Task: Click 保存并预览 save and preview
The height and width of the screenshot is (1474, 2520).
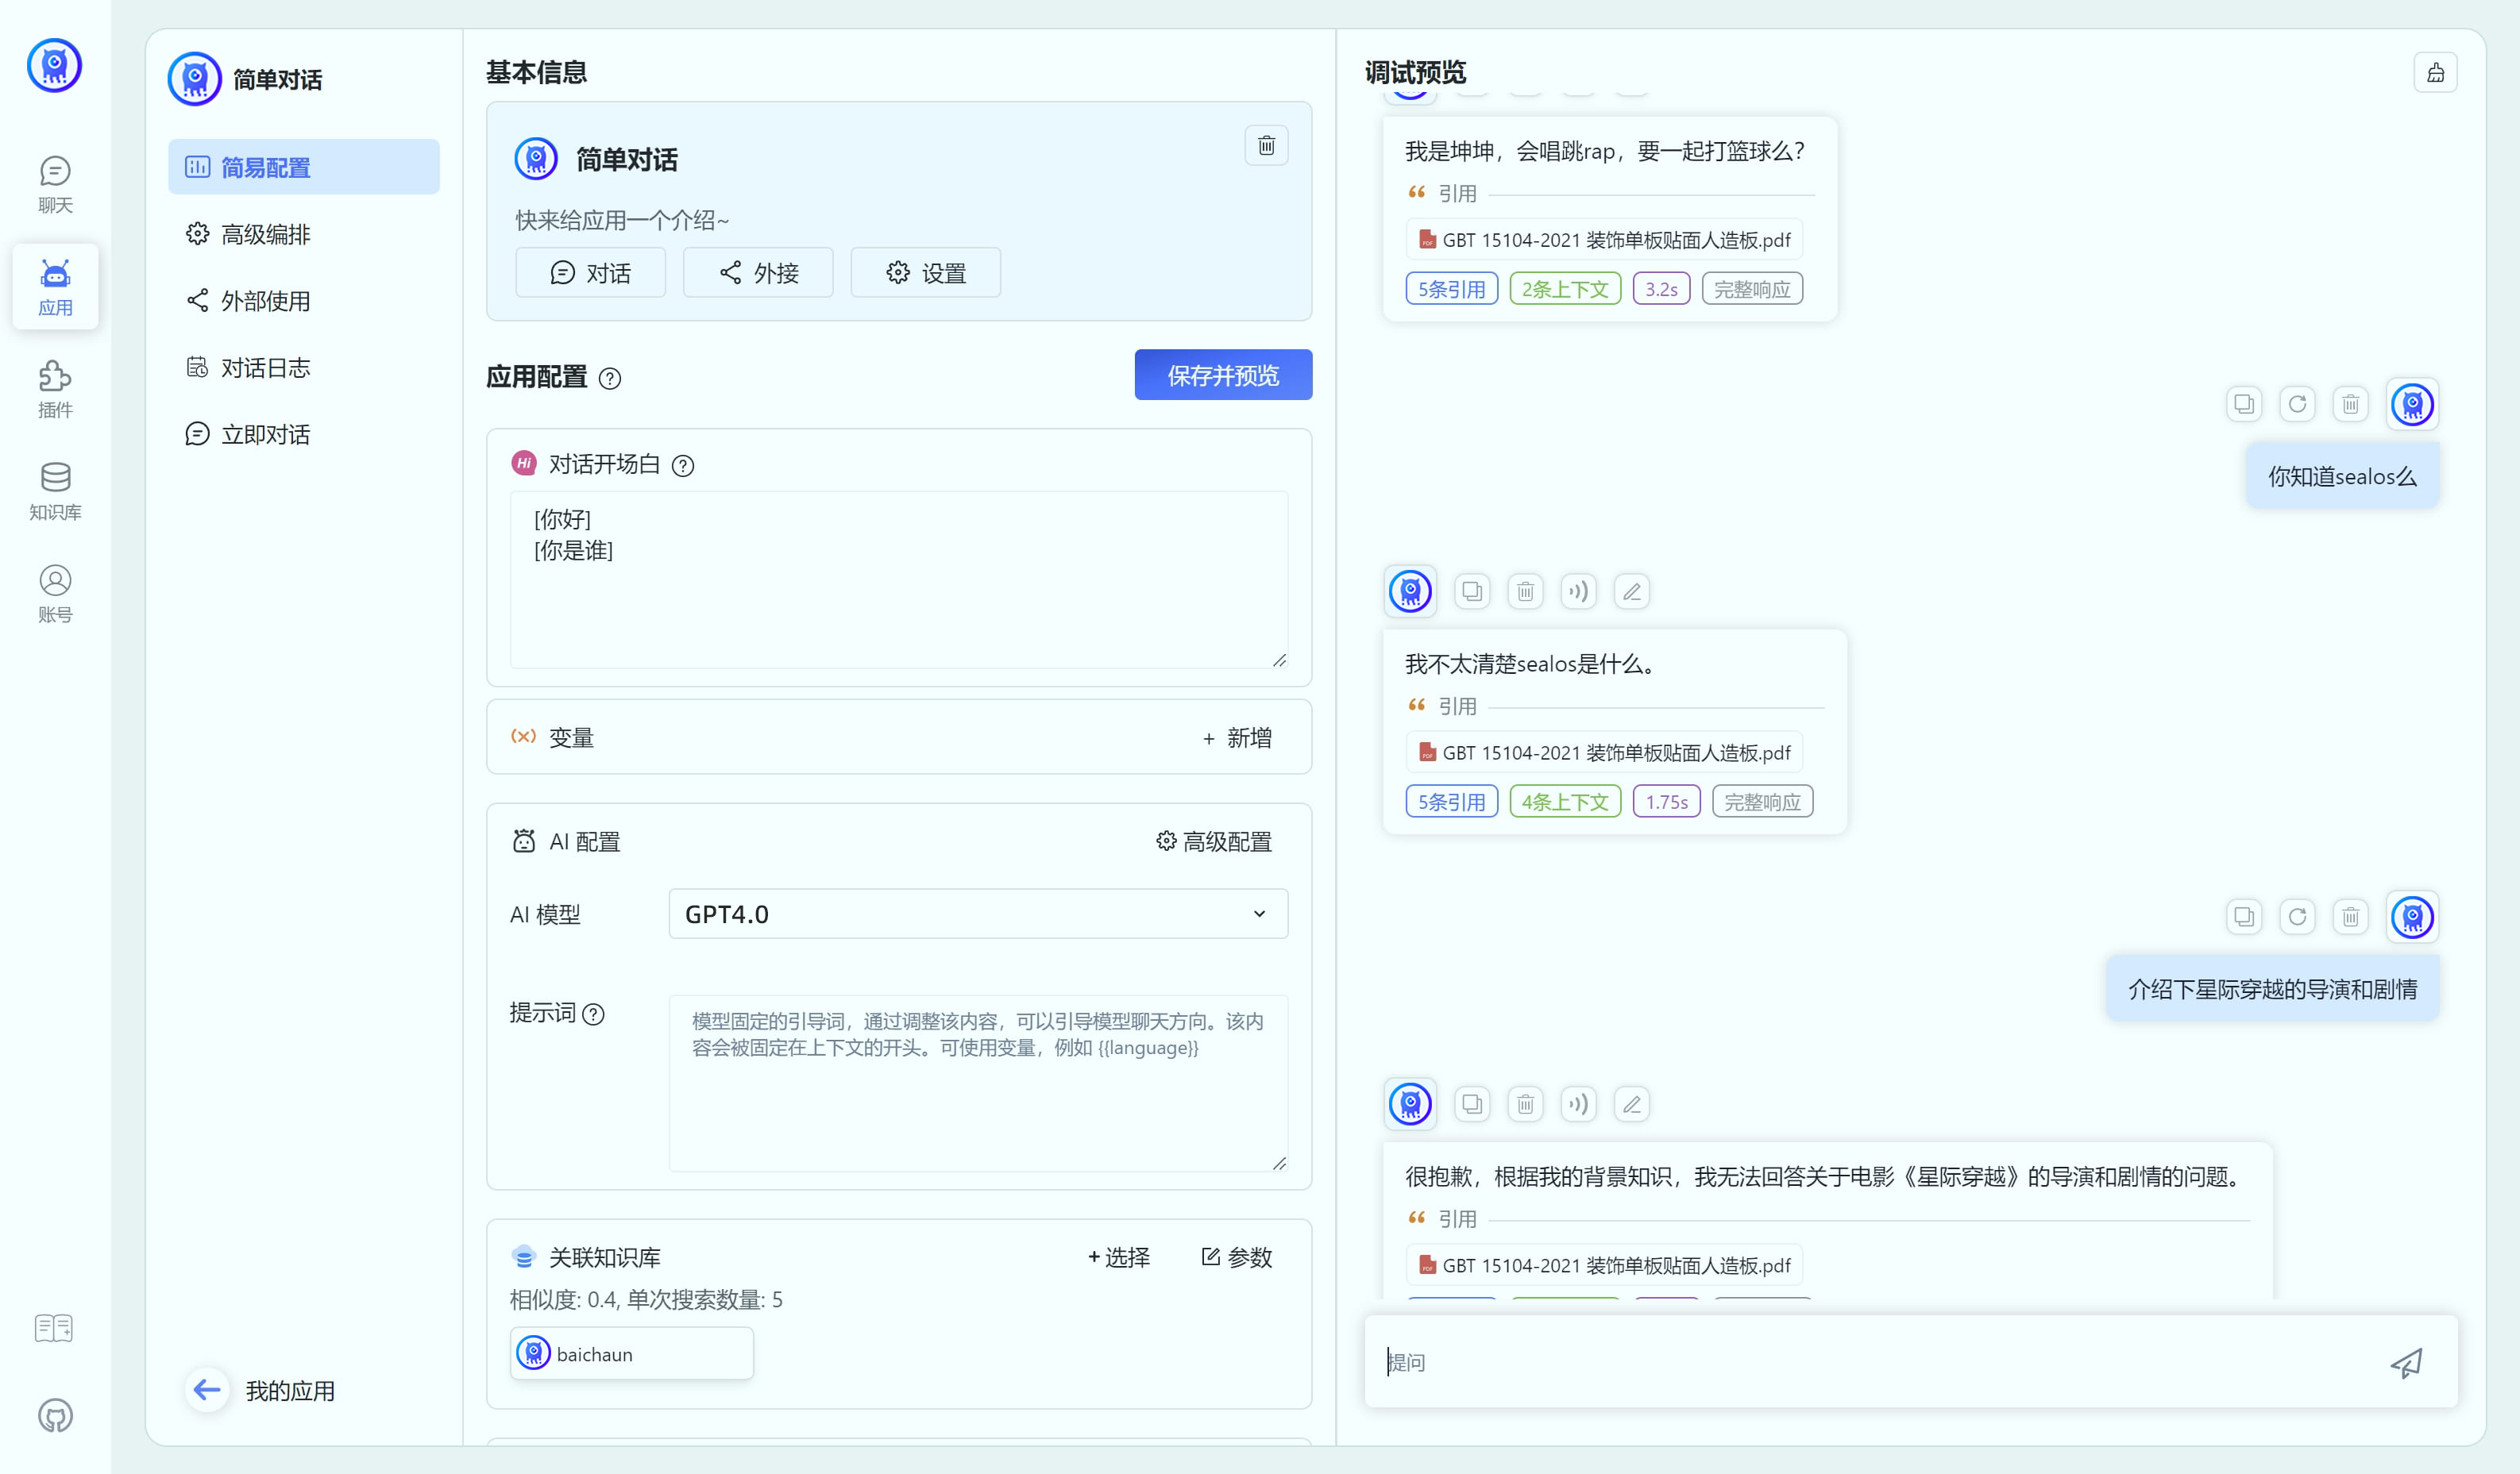Action: (x=1223, y=375)
